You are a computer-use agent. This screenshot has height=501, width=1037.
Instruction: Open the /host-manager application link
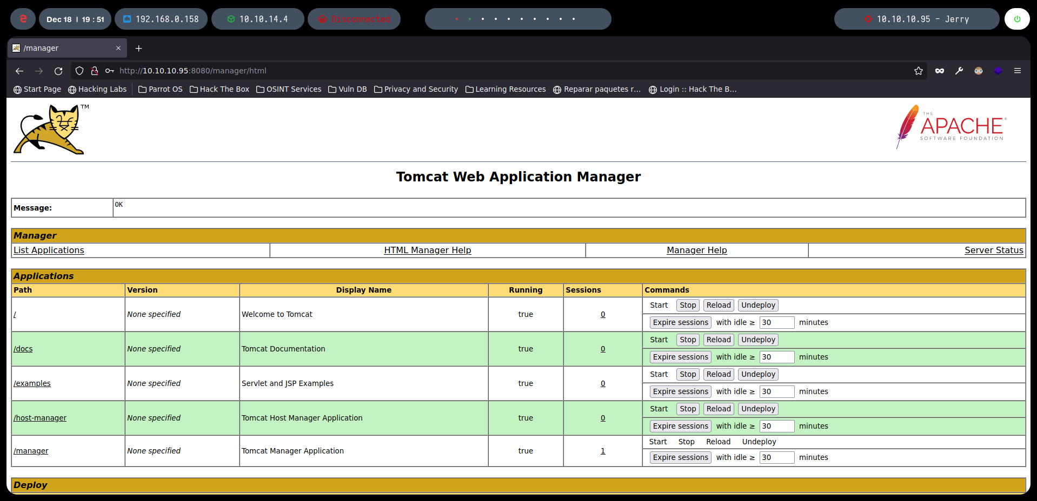(40, 418)
